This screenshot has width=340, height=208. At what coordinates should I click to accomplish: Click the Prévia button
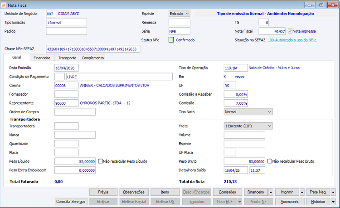click(x=103, y=192)
